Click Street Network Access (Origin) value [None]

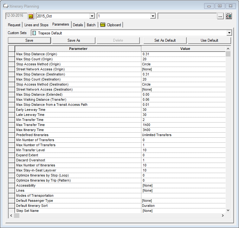pyautogui.click(x=183, y=69)
